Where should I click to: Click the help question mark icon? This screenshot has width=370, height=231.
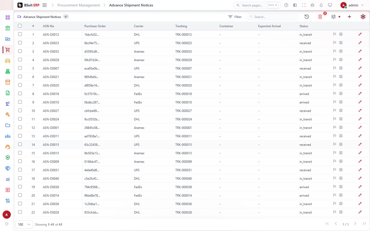286,5
